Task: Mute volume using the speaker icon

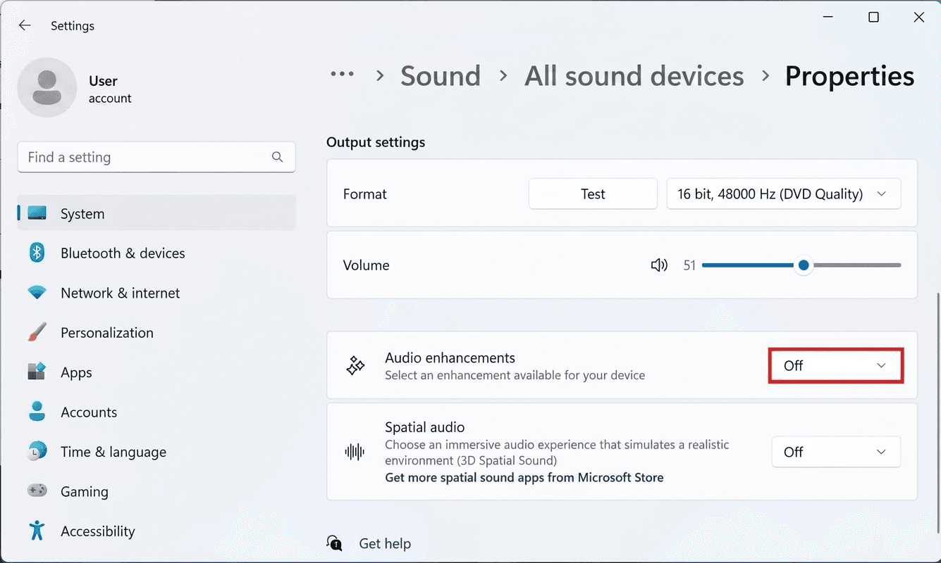Action: tap(659, 265)
